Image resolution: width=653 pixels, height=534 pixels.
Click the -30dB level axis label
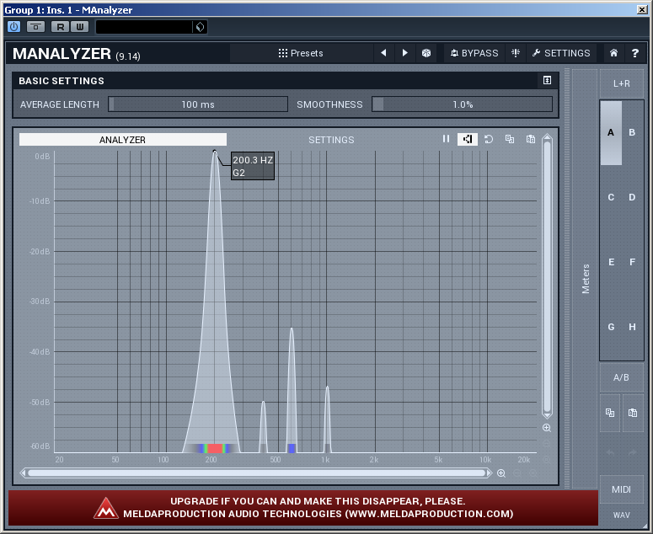pyautogui.click(x=40, y=302)
